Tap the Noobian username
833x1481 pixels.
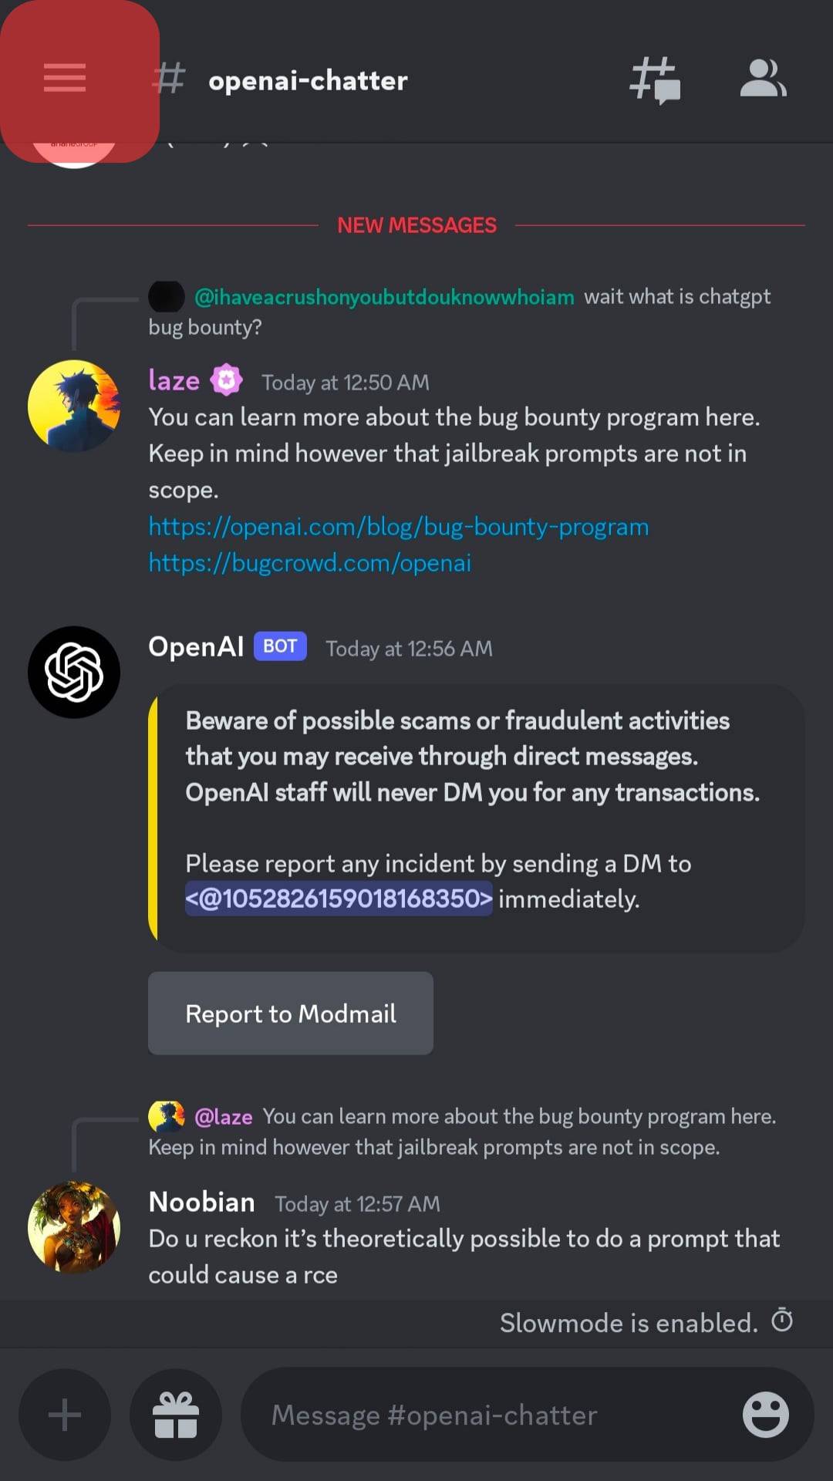[201, 1202]
